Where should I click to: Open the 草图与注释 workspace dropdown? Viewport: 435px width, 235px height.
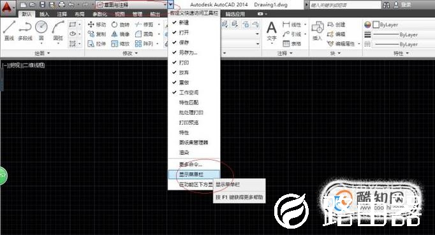point(132,4)
